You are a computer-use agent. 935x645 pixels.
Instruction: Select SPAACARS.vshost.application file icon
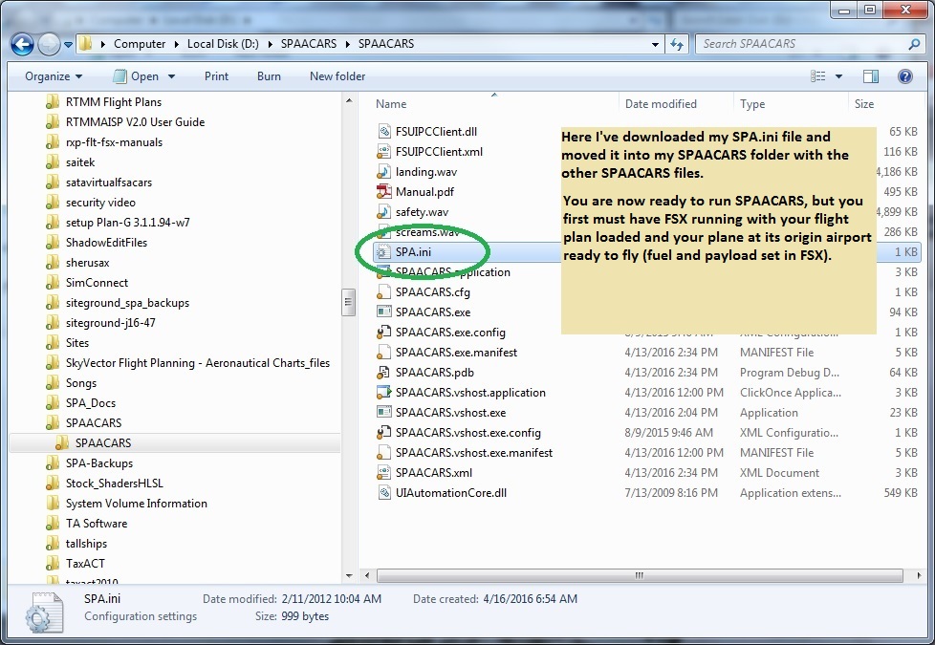point(384,393)
